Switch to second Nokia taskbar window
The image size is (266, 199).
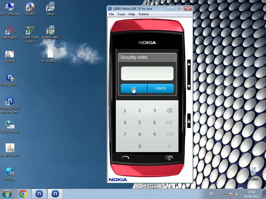55,194
